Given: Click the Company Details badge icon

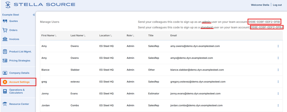Looking at the screenshot, I should pyautogui.click(x=5, y=73).
